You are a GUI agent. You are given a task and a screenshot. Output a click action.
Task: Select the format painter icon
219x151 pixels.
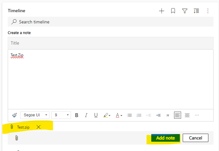tap(14, 115)
